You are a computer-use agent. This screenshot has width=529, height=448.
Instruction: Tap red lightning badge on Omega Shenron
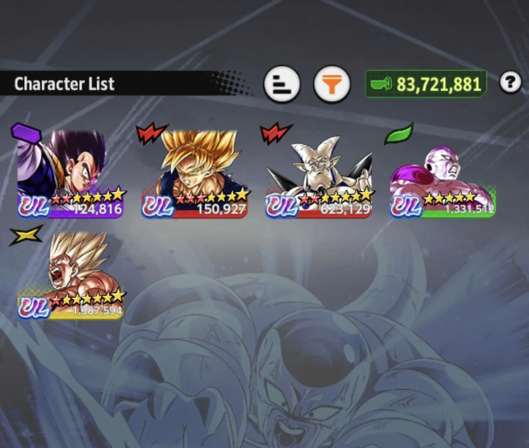[276, 134]
